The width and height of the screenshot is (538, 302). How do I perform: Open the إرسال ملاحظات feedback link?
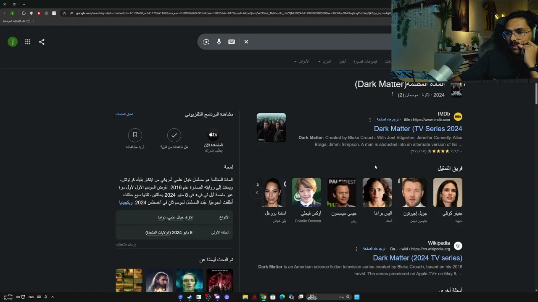click(x=126, y=245)
